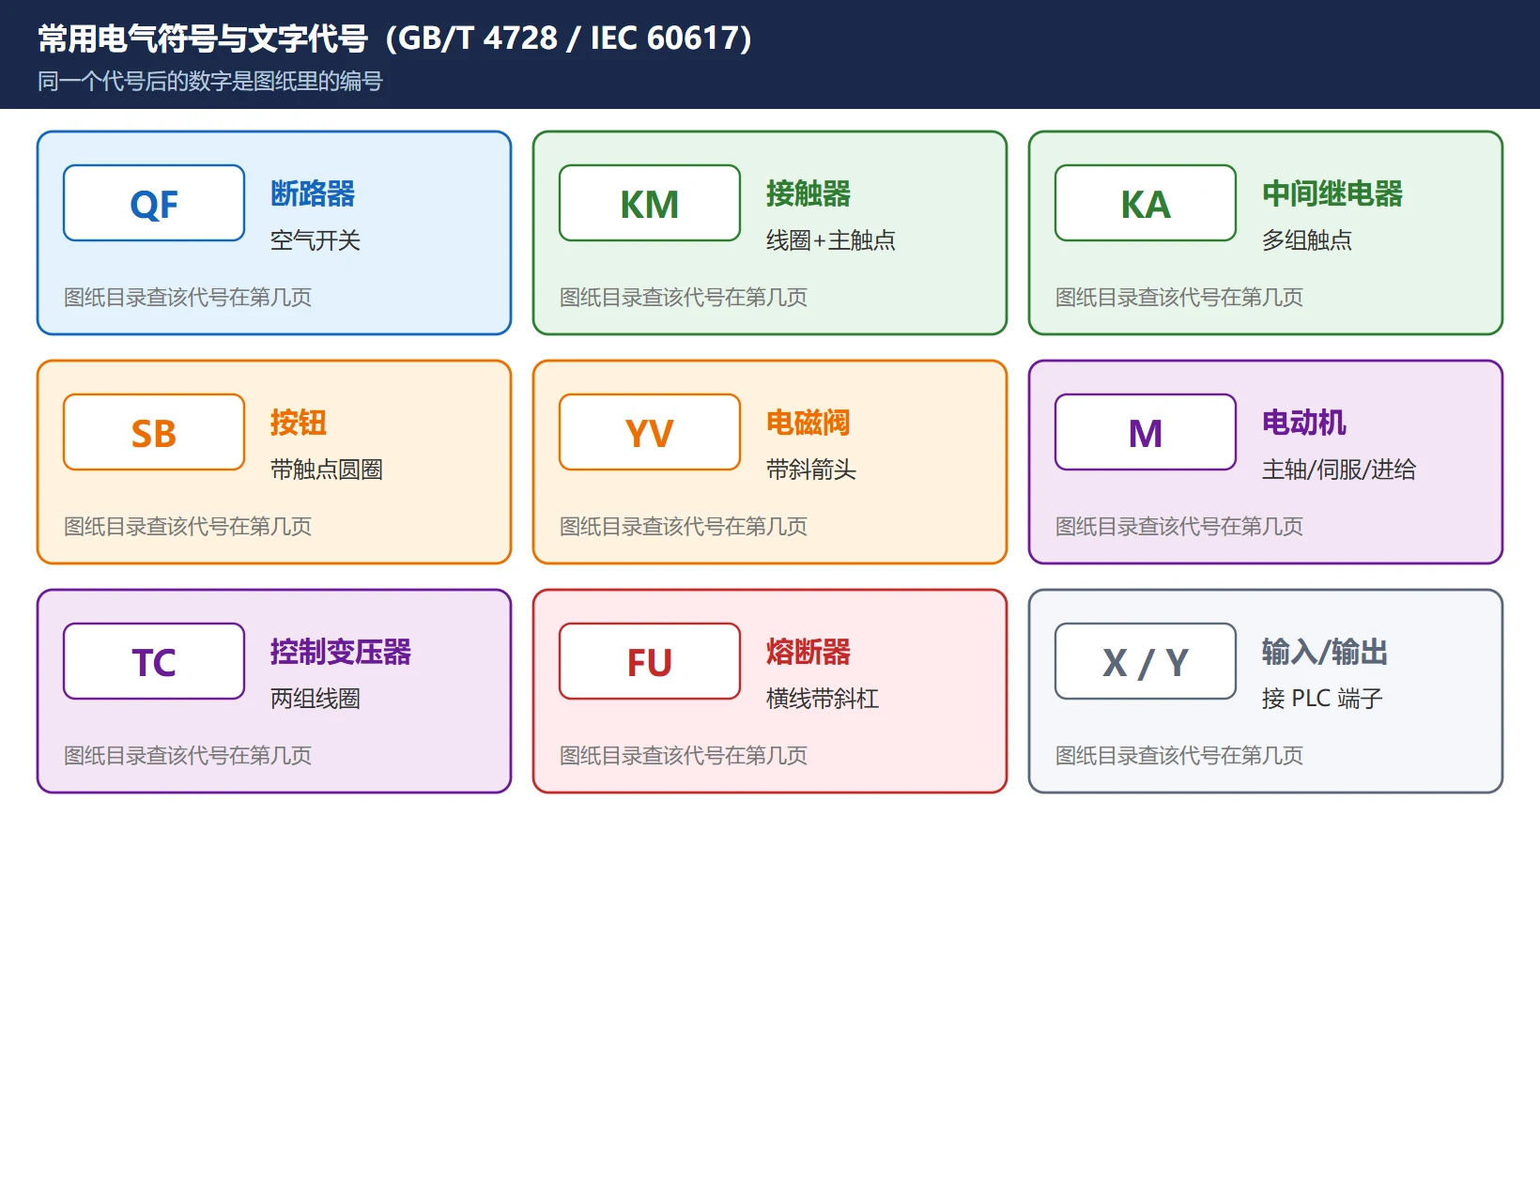Click the 接 PLC 端子 description
This screenshot has height=1202, width=1540.
1322,699
